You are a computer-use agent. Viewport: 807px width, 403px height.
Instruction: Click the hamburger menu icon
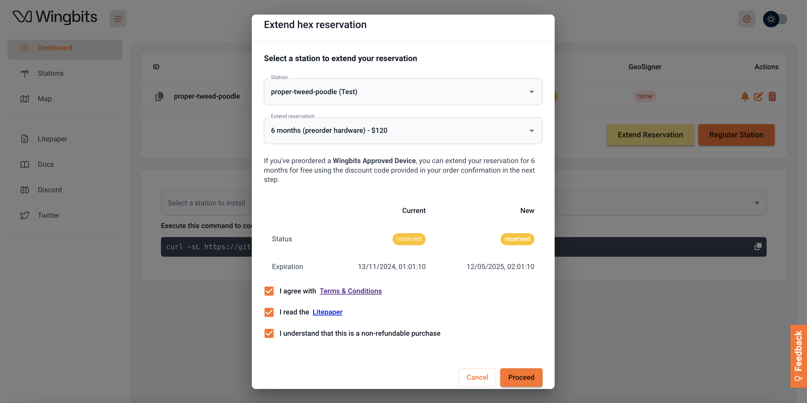point(118,19)
